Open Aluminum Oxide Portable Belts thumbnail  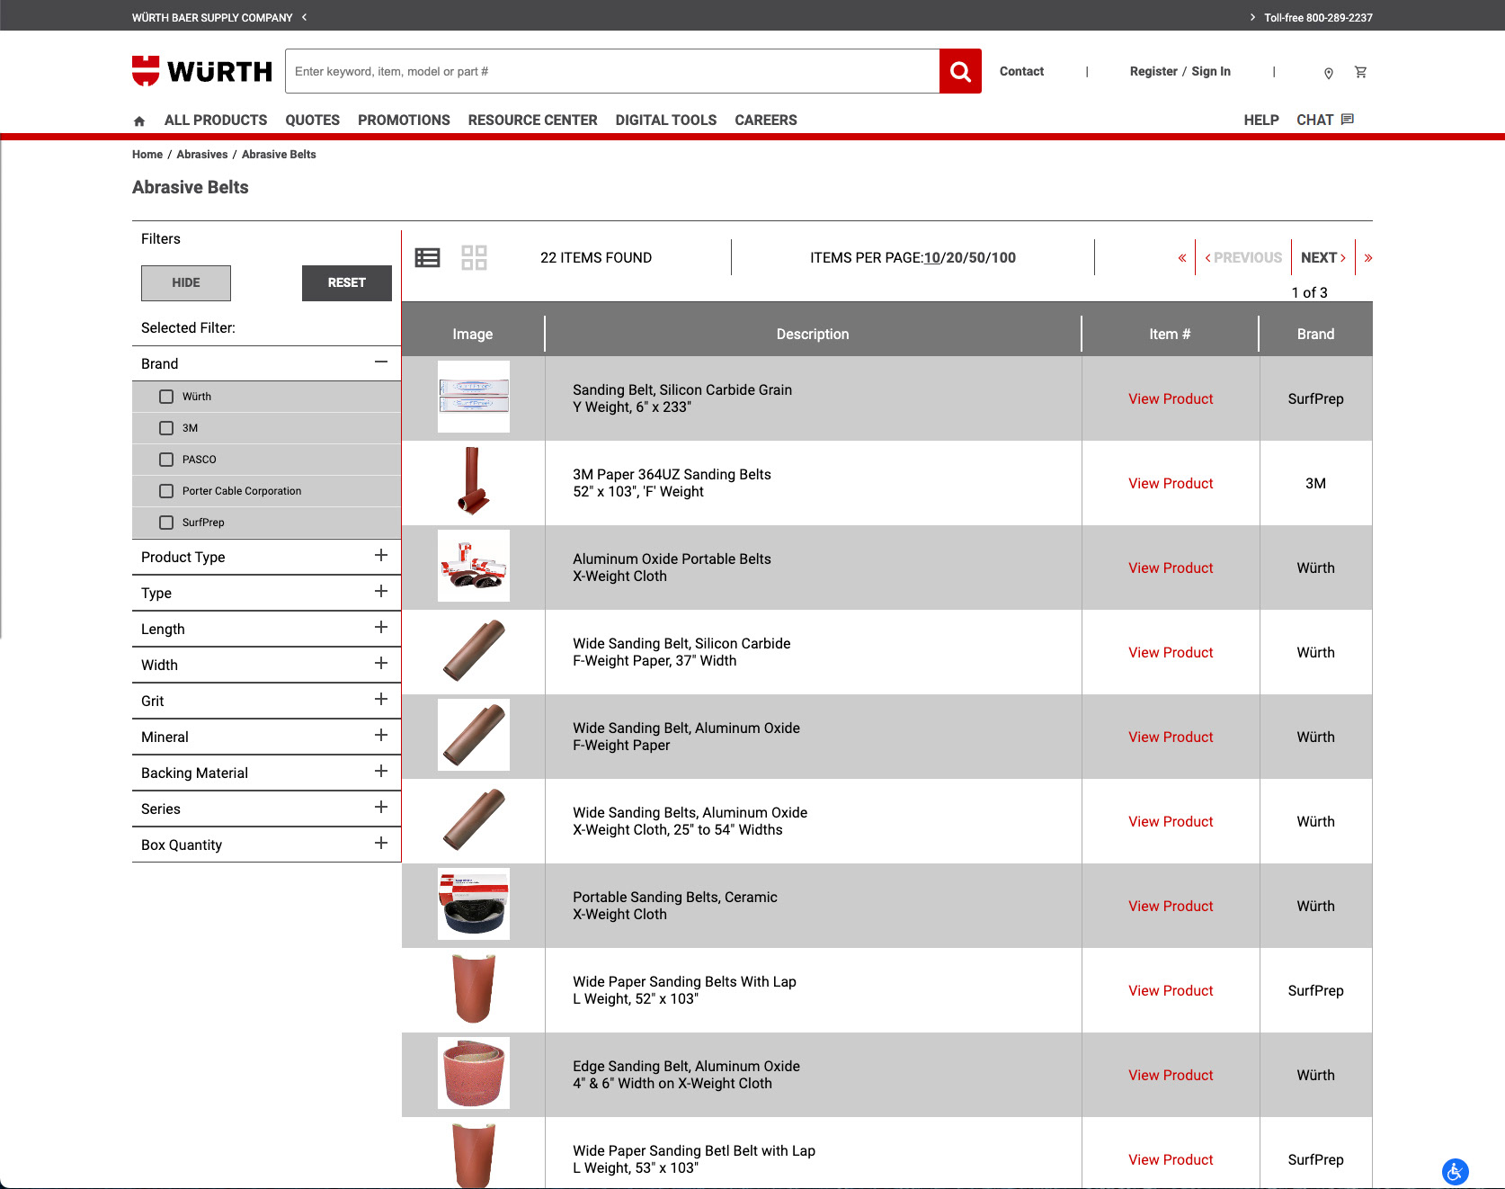pos(474,567)
